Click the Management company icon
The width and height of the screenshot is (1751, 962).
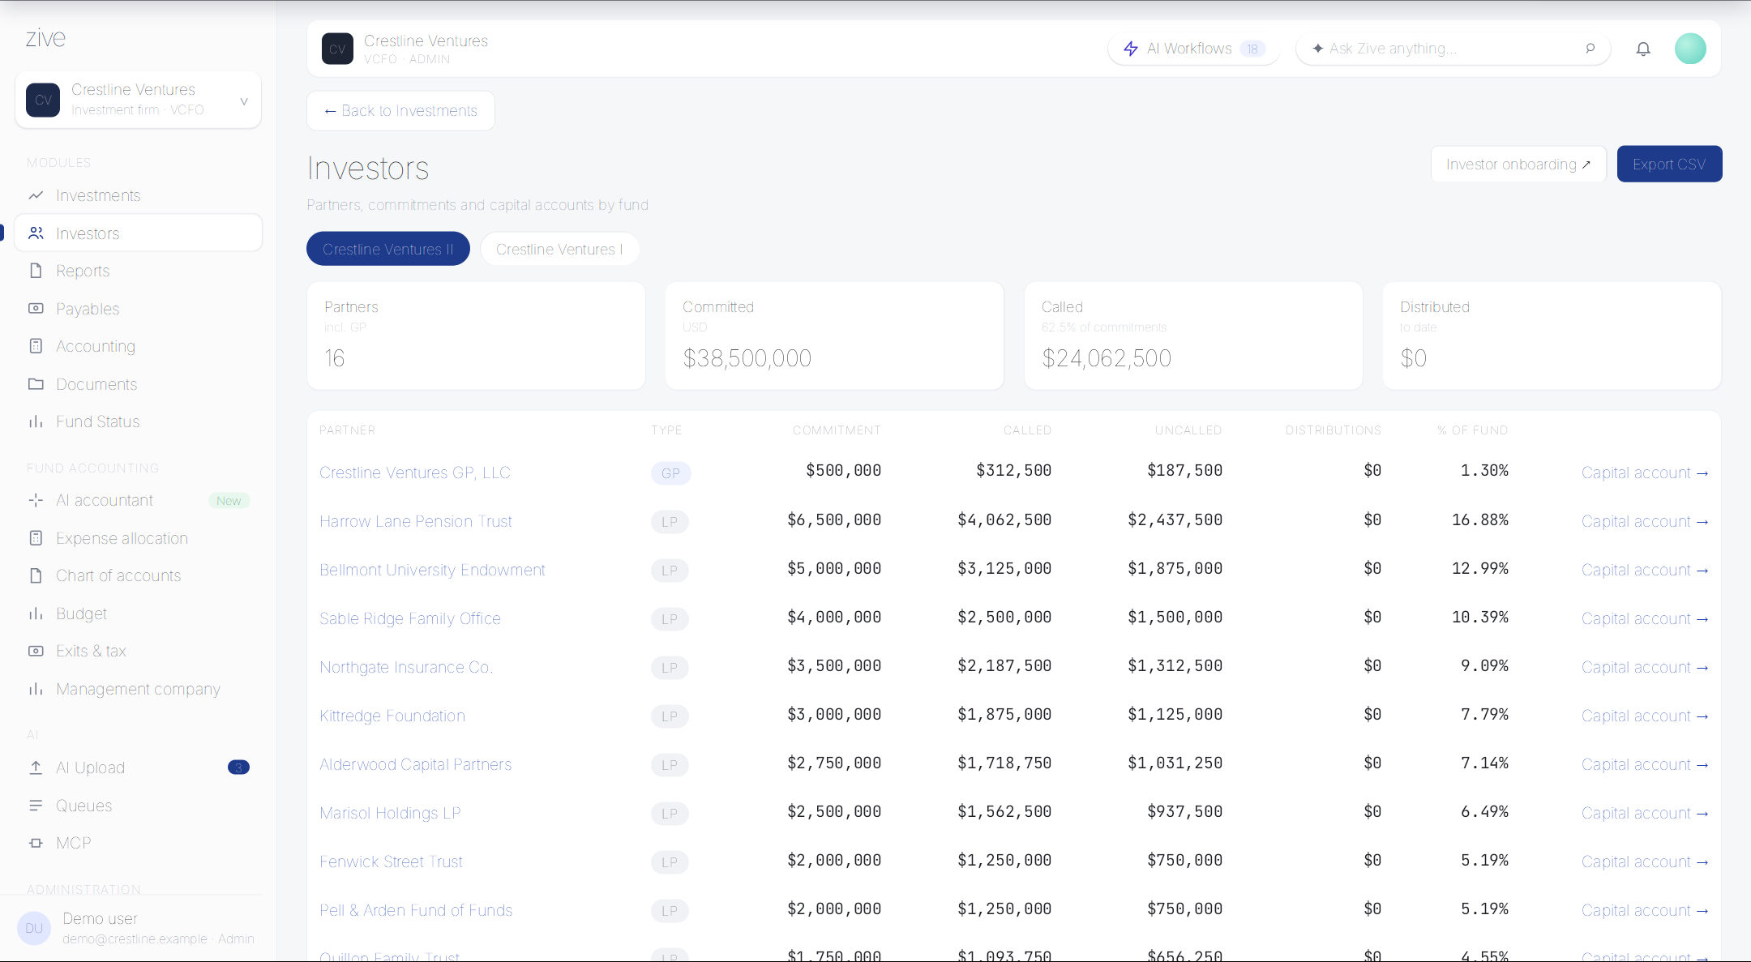[36, 689]
